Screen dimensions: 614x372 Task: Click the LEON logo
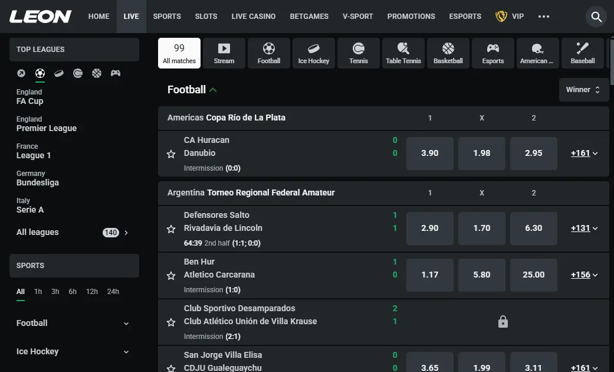click(40, 17)
